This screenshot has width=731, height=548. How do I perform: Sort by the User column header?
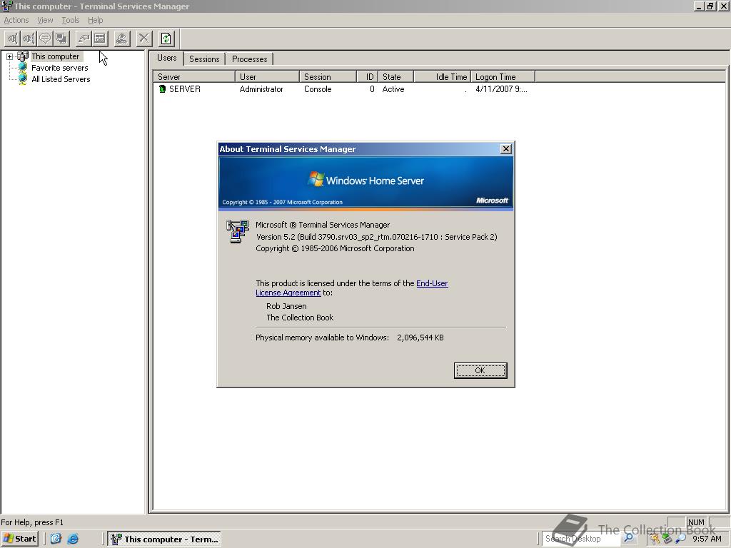coord(267,77)
